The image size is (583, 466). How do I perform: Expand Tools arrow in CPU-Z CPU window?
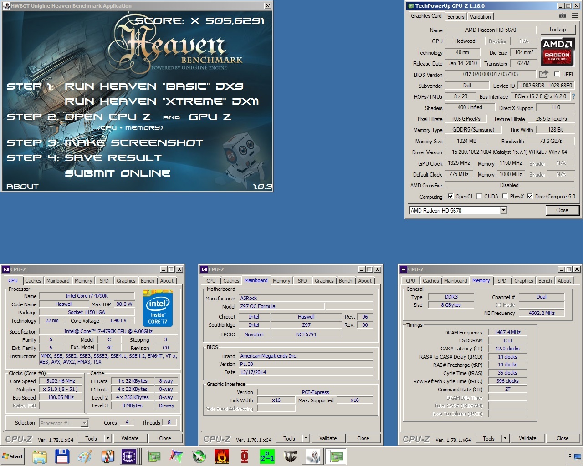tap(108, 438)
